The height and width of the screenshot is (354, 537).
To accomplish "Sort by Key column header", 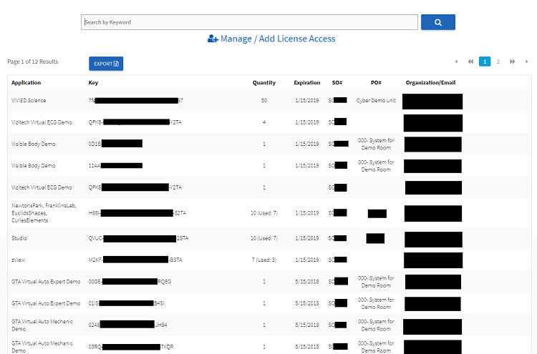I will 93,83.
